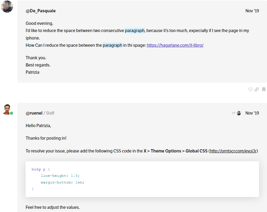Click the in-reply-to arrow on ruenel's post

click(x=234, y=113)
